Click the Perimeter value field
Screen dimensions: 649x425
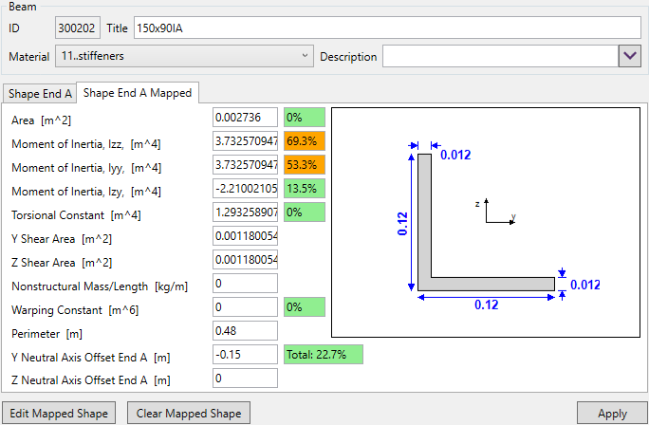coord(245,331)
